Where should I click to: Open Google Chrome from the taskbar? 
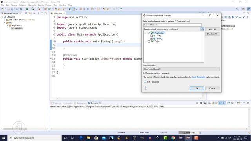coord(173,138)
